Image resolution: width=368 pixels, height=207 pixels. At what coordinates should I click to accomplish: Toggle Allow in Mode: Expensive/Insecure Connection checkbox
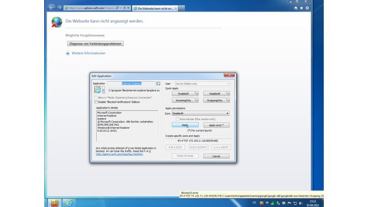point(96,97)
